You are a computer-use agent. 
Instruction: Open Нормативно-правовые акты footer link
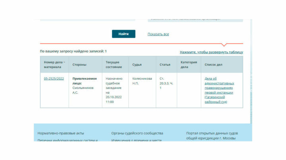point(61,133)
